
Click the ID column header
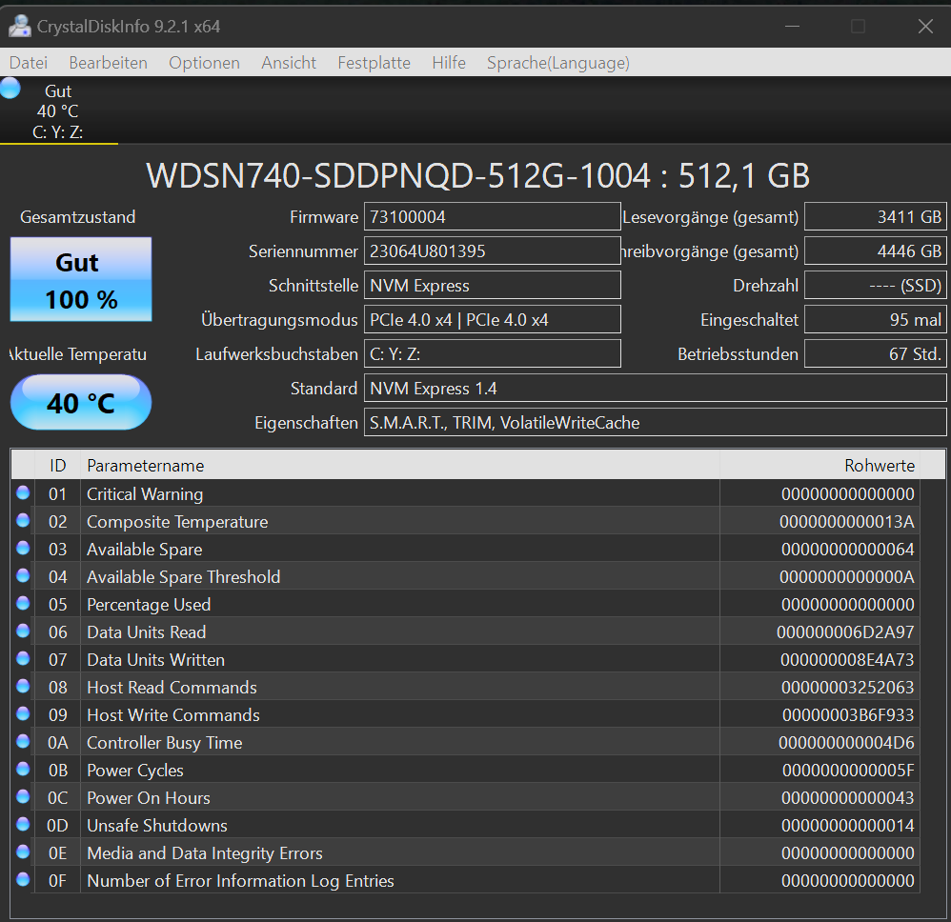tap(57, 466)
